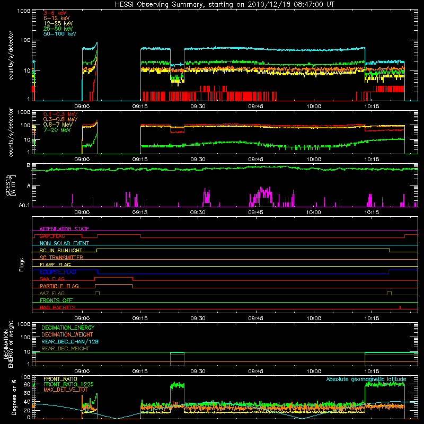Click the MAX_DET_VS_TOT legend label
The width and height of the screenshot is (424, 424).
pos(65,390)
